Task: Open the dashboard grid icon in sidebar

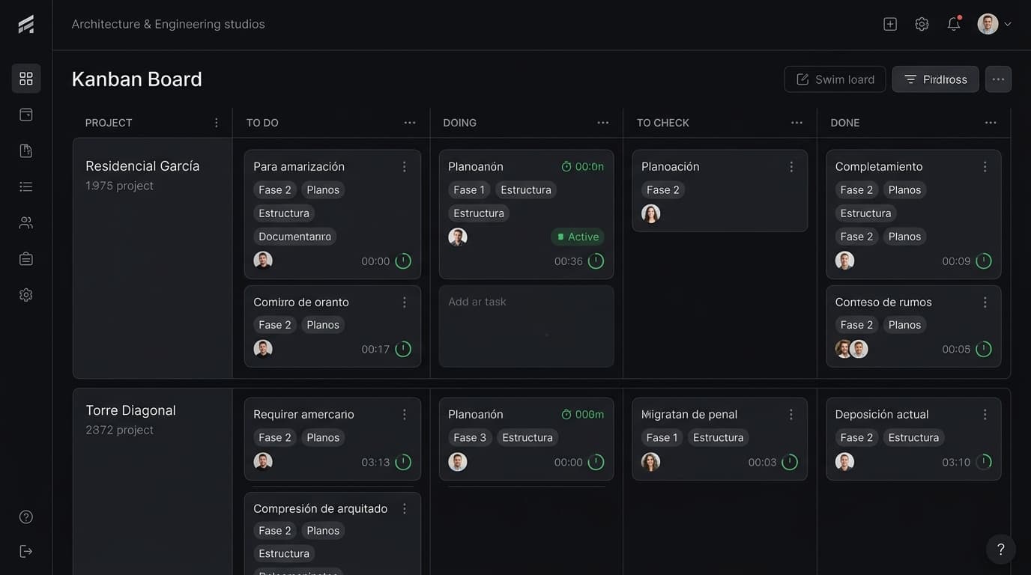Action: click(26, 79)
